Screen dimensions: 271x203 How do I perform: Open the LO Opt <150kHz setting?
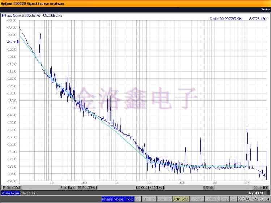150,187
